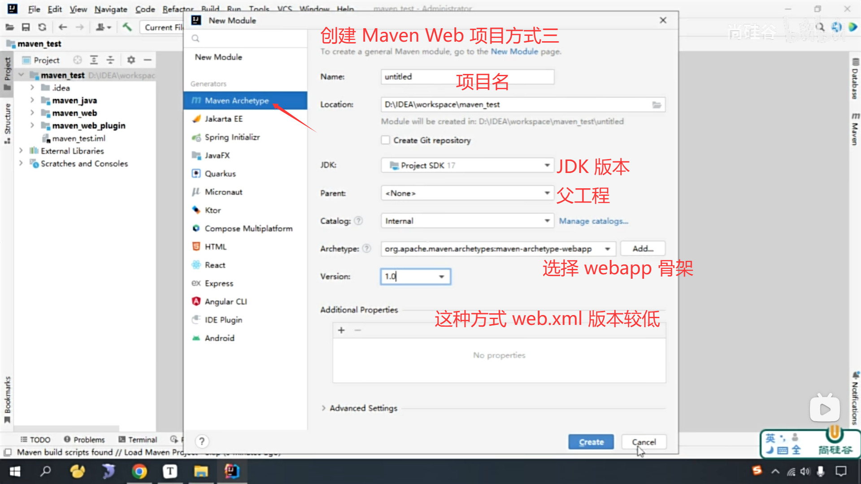Open project tool window settings gear
The width and height of the screenshot is (861, 484).
[131, 60]
